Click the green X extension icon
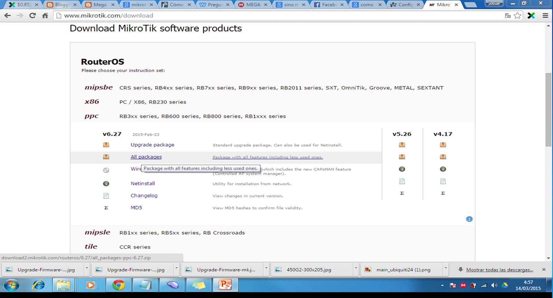This screenshot has height=298, width=553. 531,16
